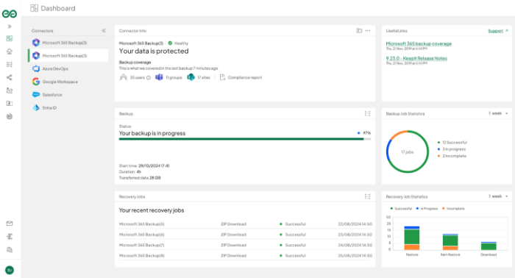Click the green Keepit infinity logo

pos(10,14)
